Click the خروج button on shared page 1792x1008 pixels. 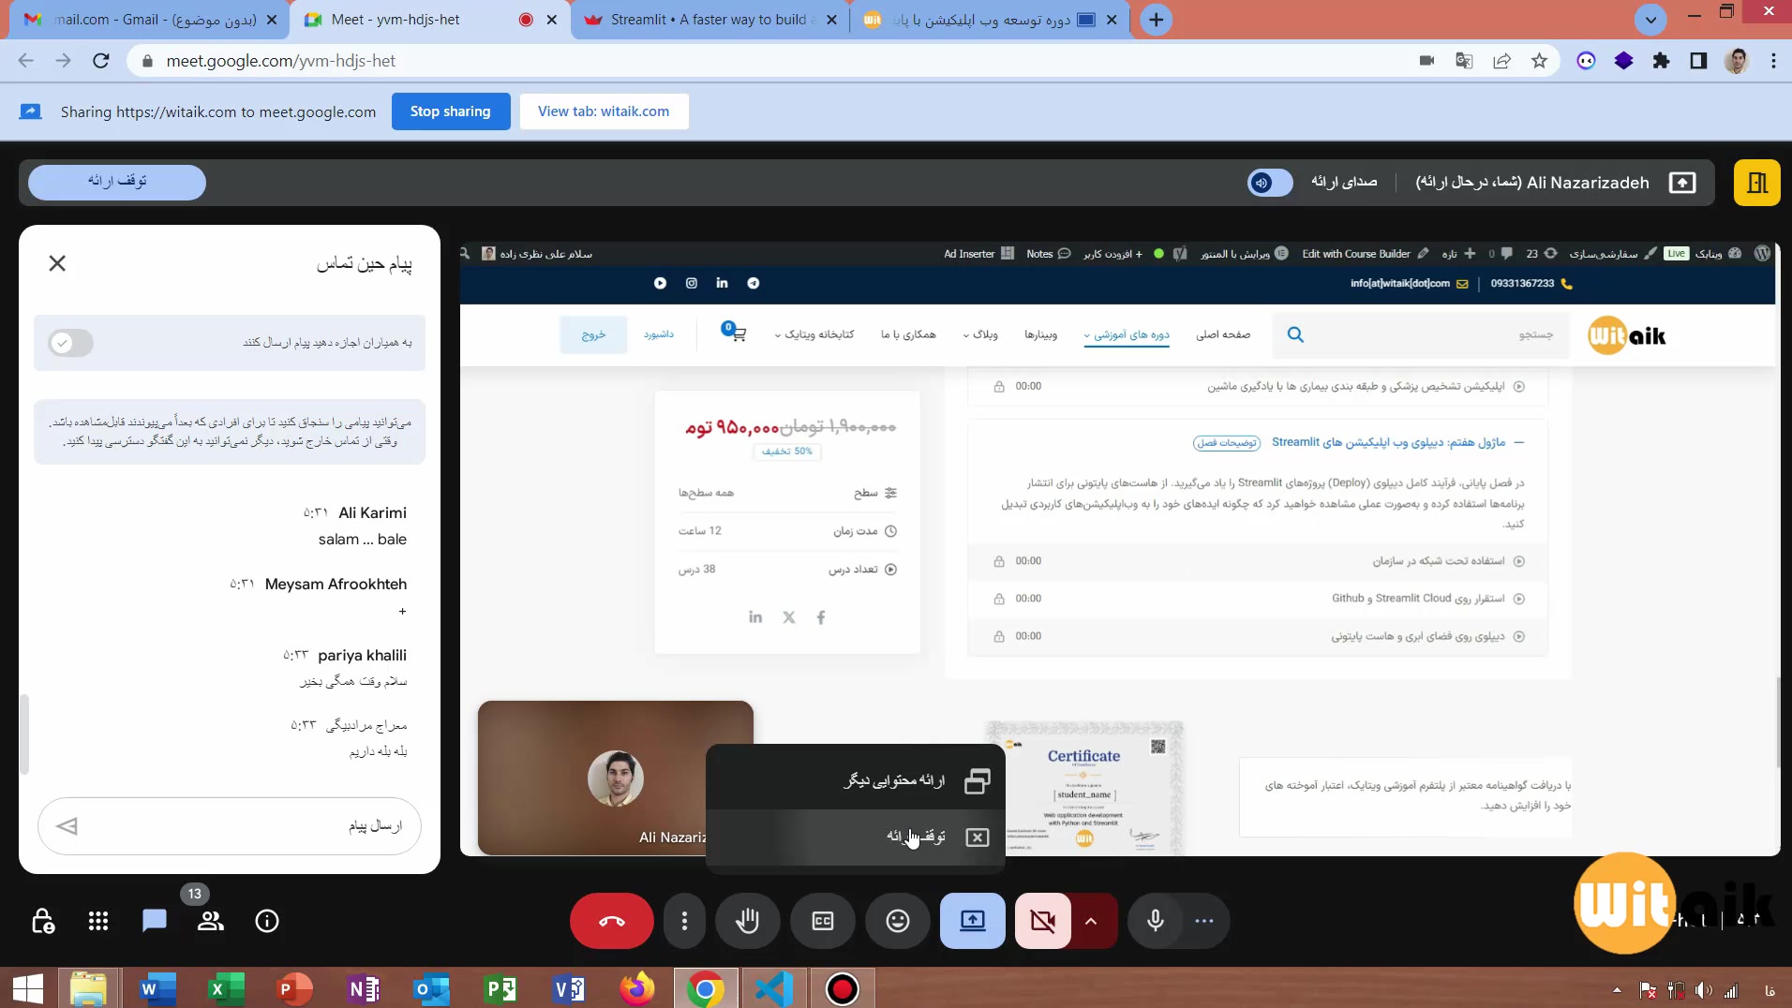pyautogui.click(x=593, y=334)
